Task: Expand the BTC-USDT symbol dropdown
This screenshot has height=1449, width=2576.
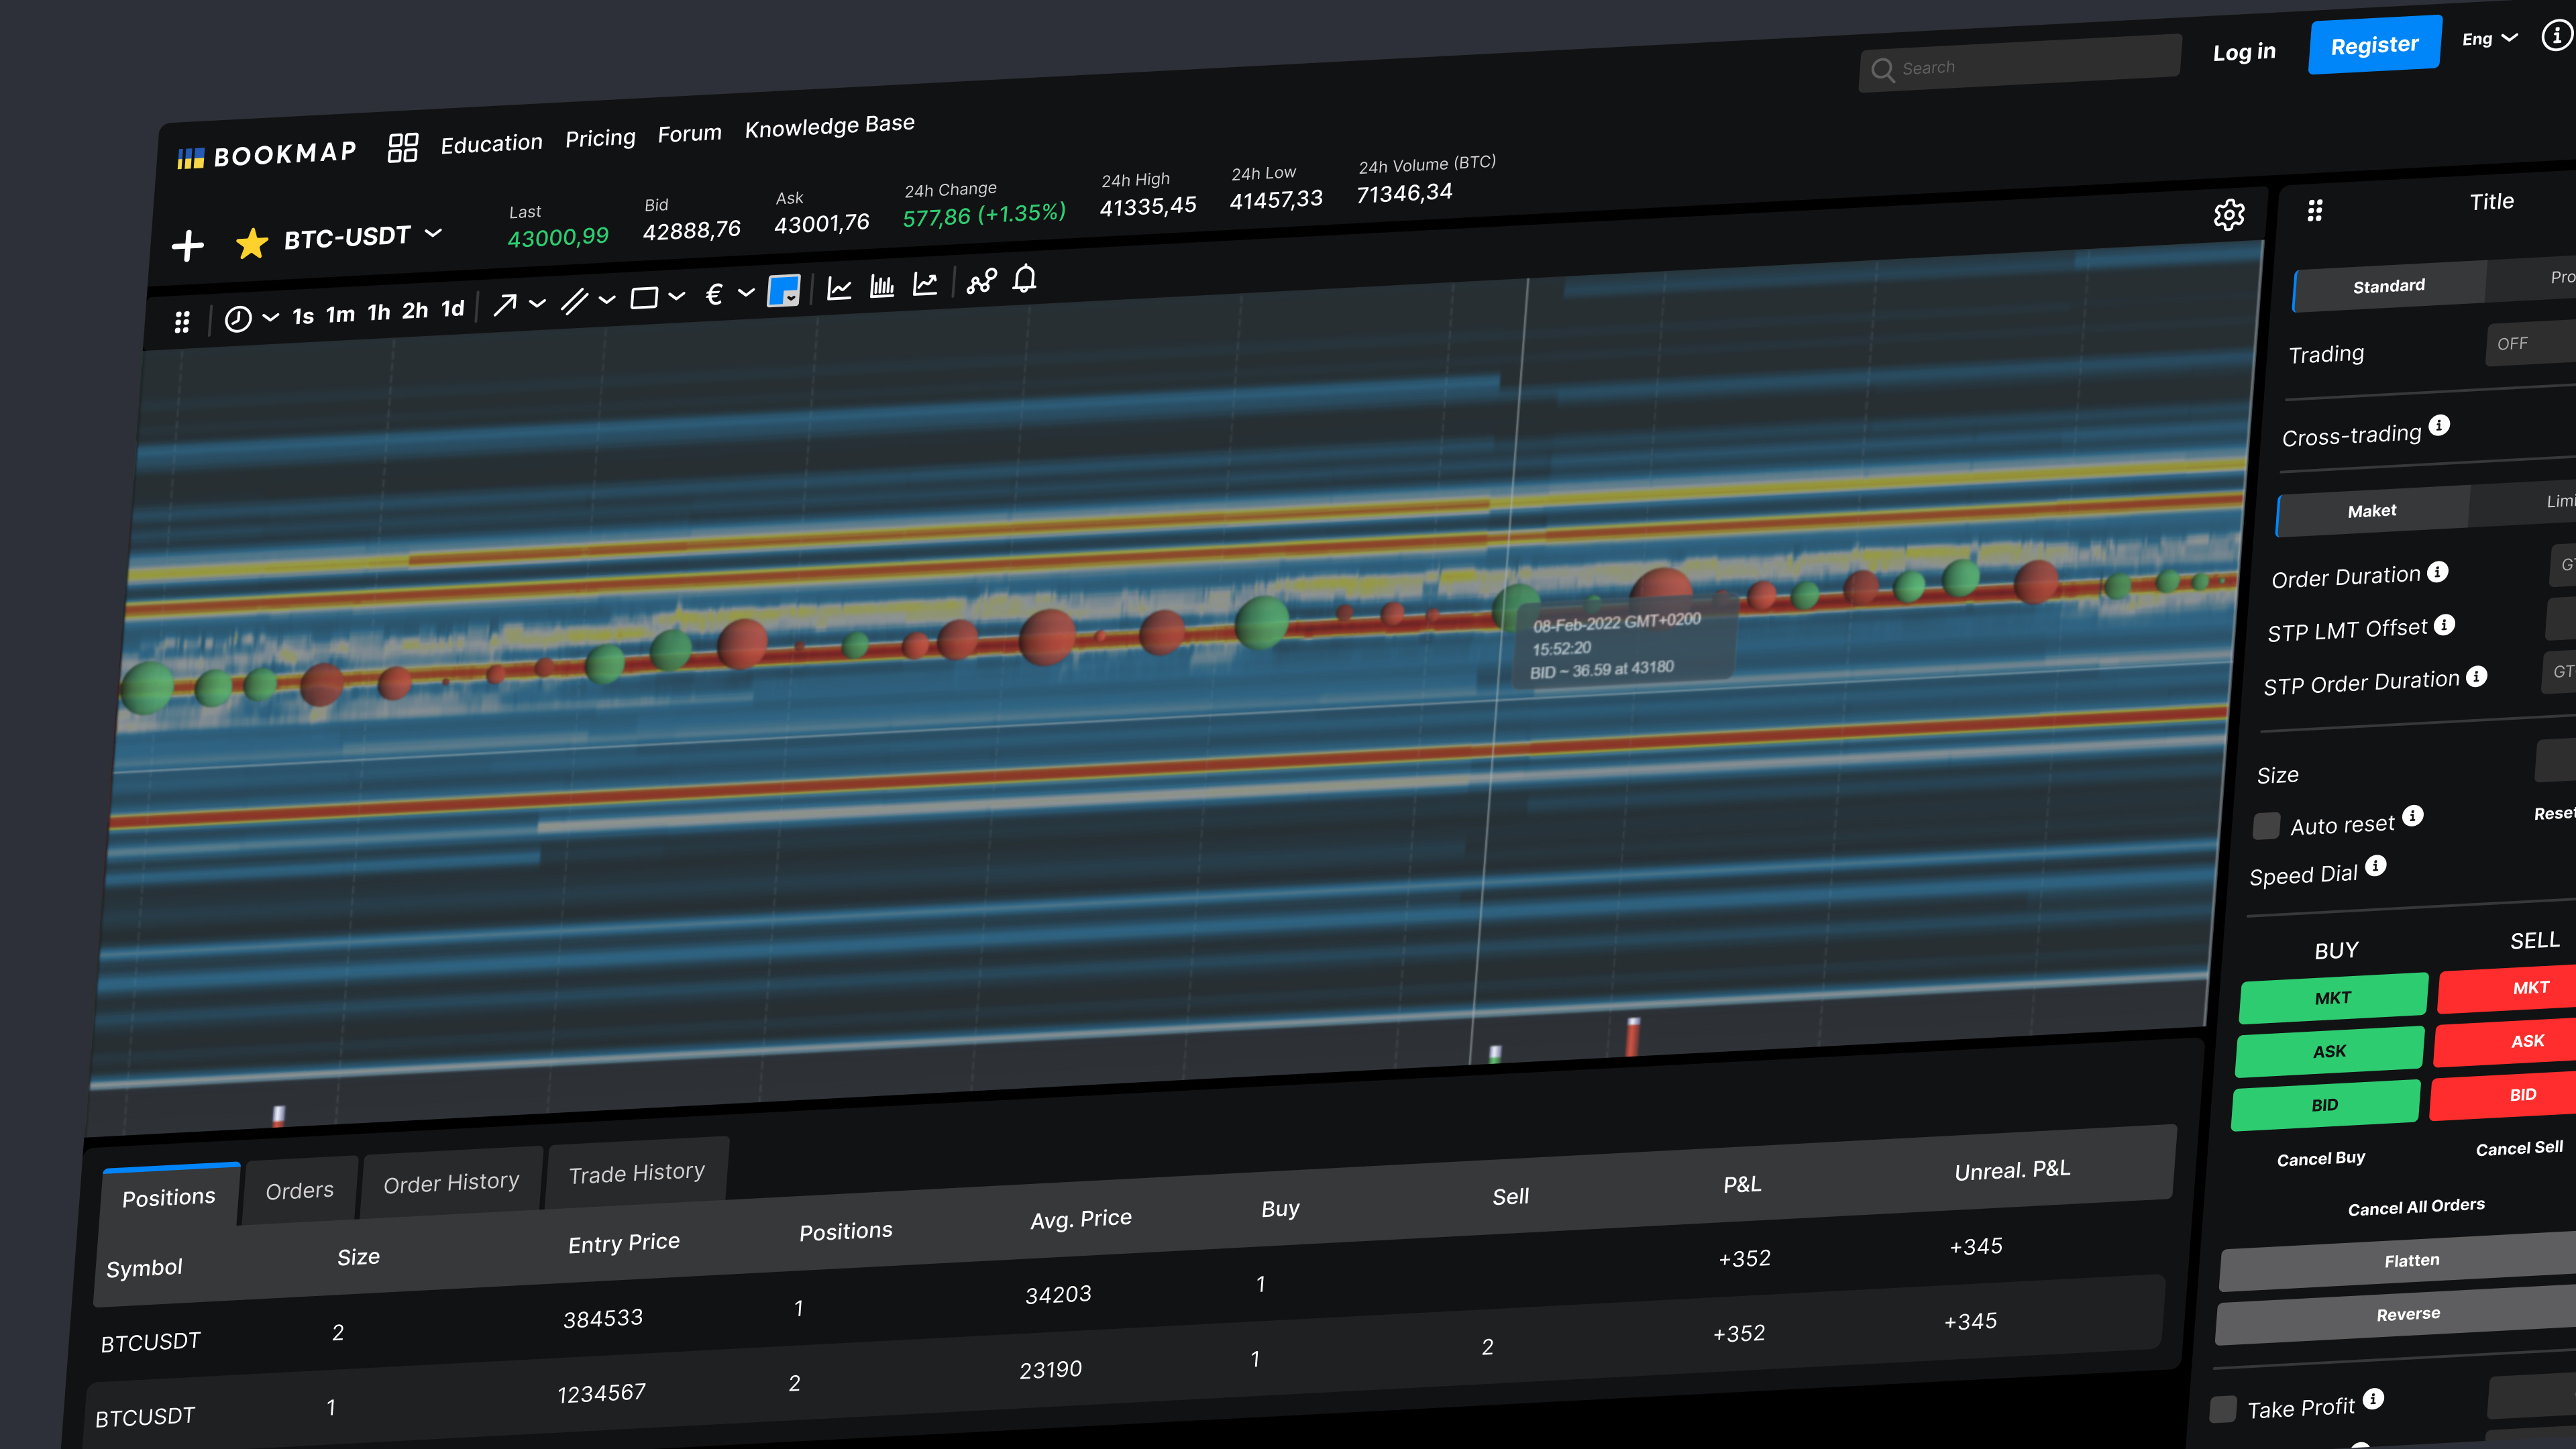Action: [x=433, y=233]
